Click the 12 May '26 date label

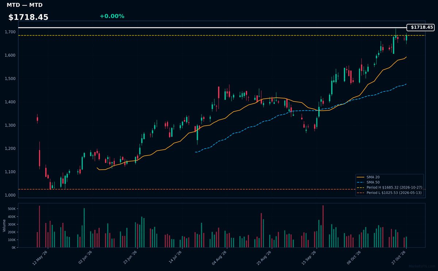tap(40, 257)
